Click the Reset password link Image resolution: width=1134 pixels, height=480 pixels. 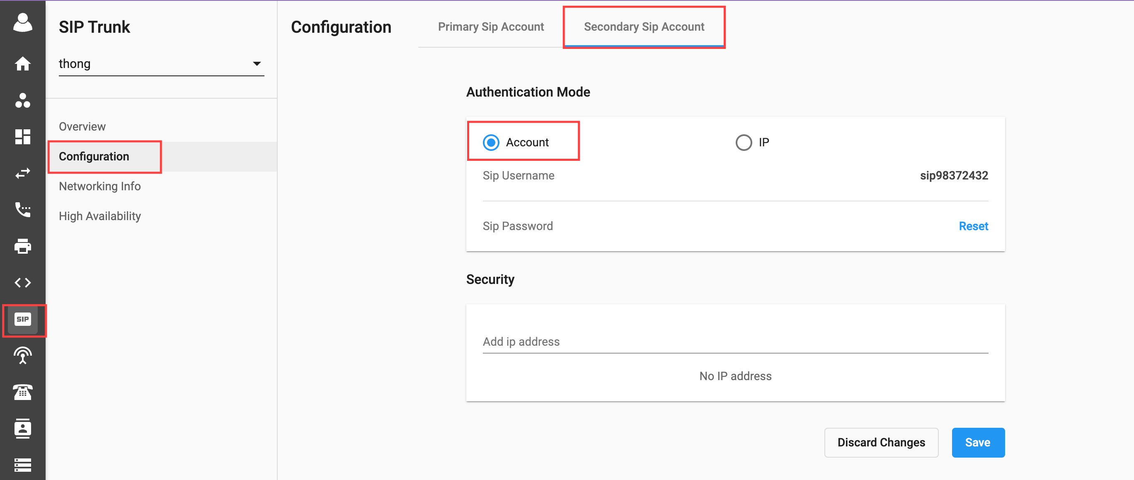pos(973,226)
